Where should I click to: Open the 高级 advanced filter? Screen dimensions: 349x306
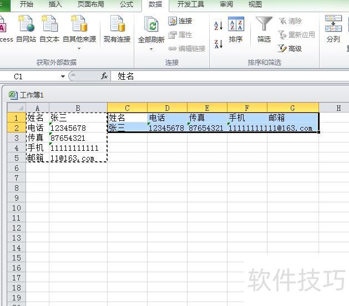[290, 48]
